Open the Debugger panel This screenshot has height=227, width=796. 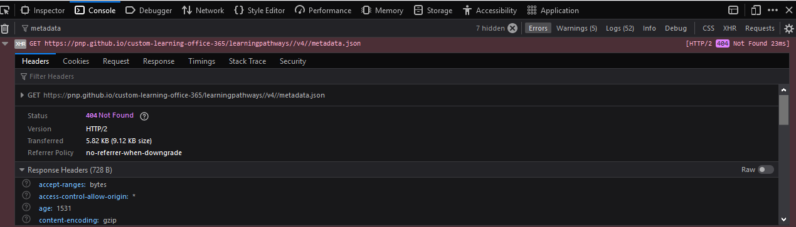149,10
